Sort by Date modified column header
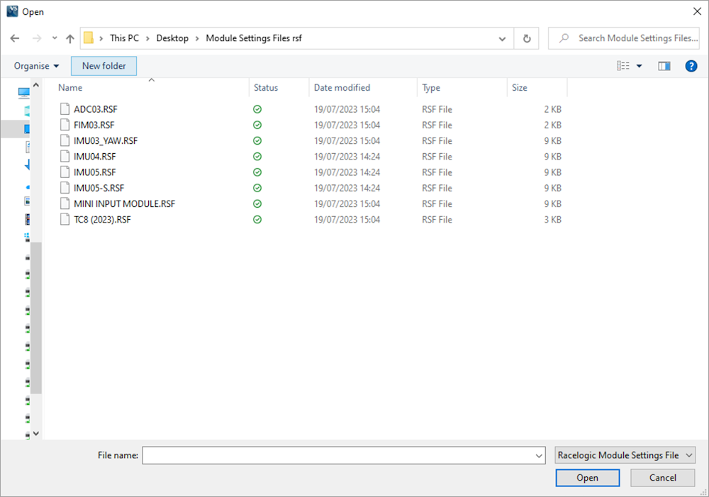This screenshot has height=497, width=709. tap(342, 88)
